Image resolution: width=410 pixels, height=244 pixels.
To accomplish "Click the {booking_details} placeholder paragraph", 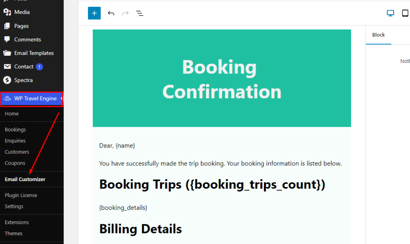I will click(123, 208).
